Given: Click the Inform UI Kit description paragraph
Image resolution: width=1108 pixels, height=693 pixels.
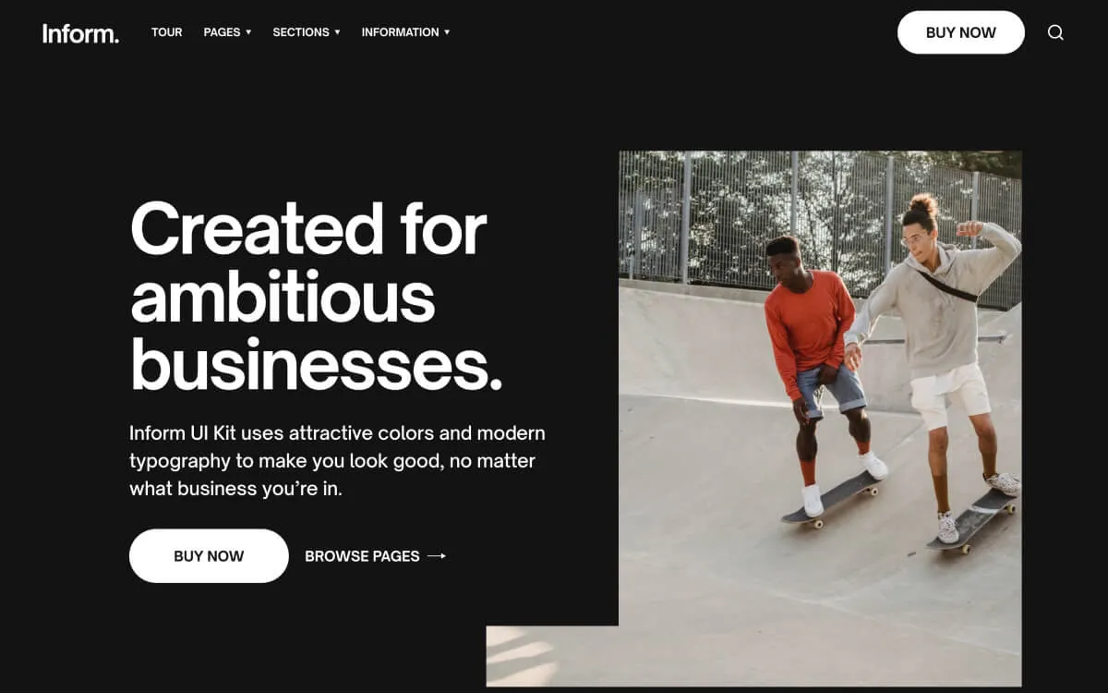Looking at the screenshot, I should (337, 460).
